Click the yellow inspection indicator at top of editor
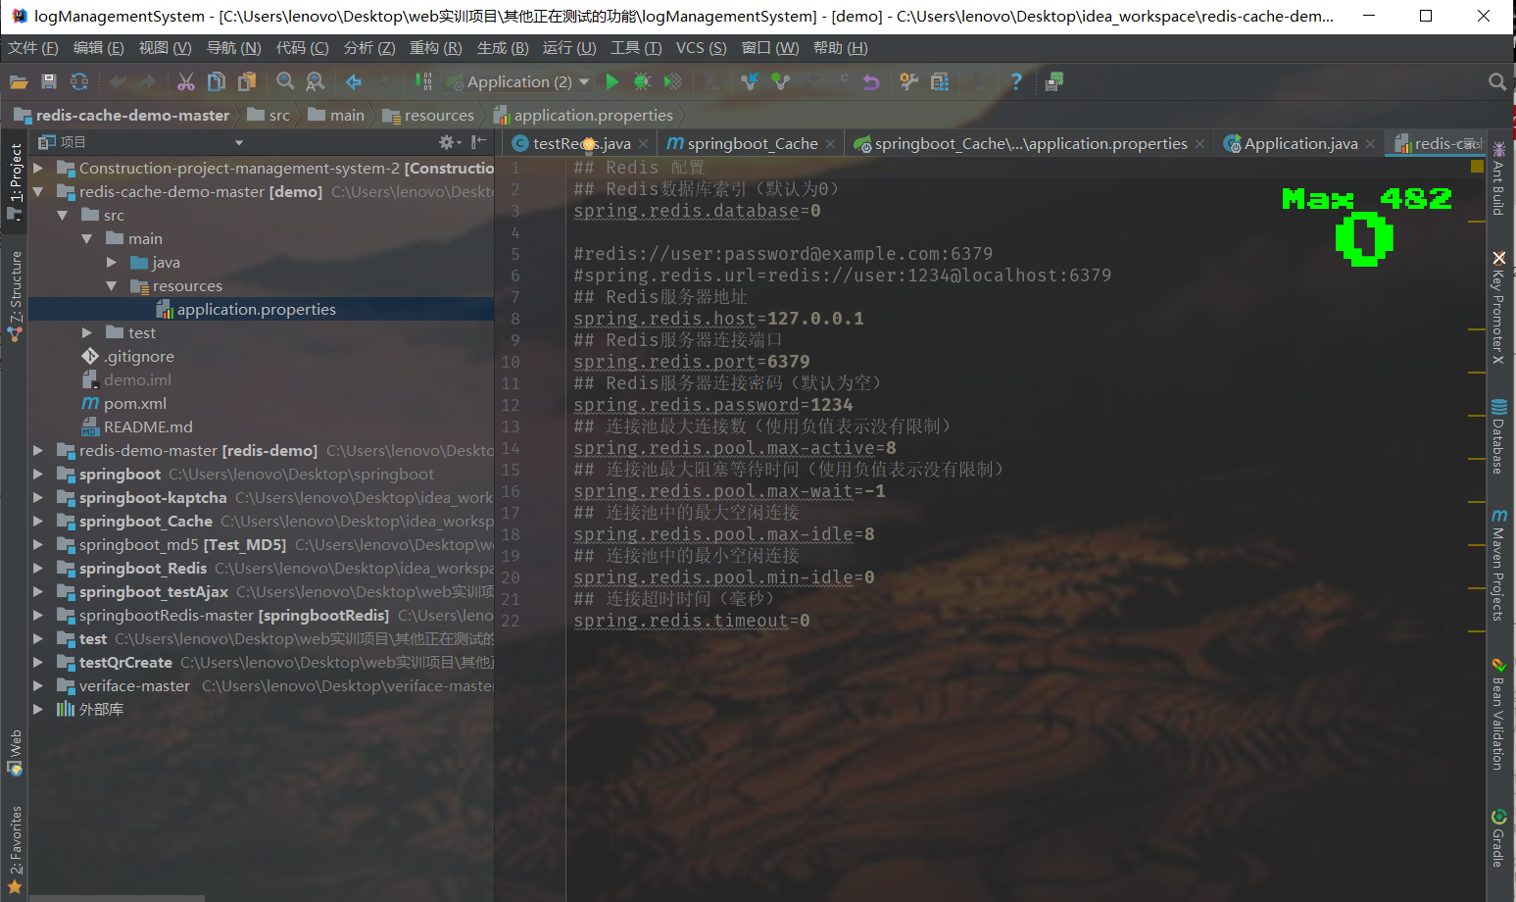 (x=1477, y=167)
